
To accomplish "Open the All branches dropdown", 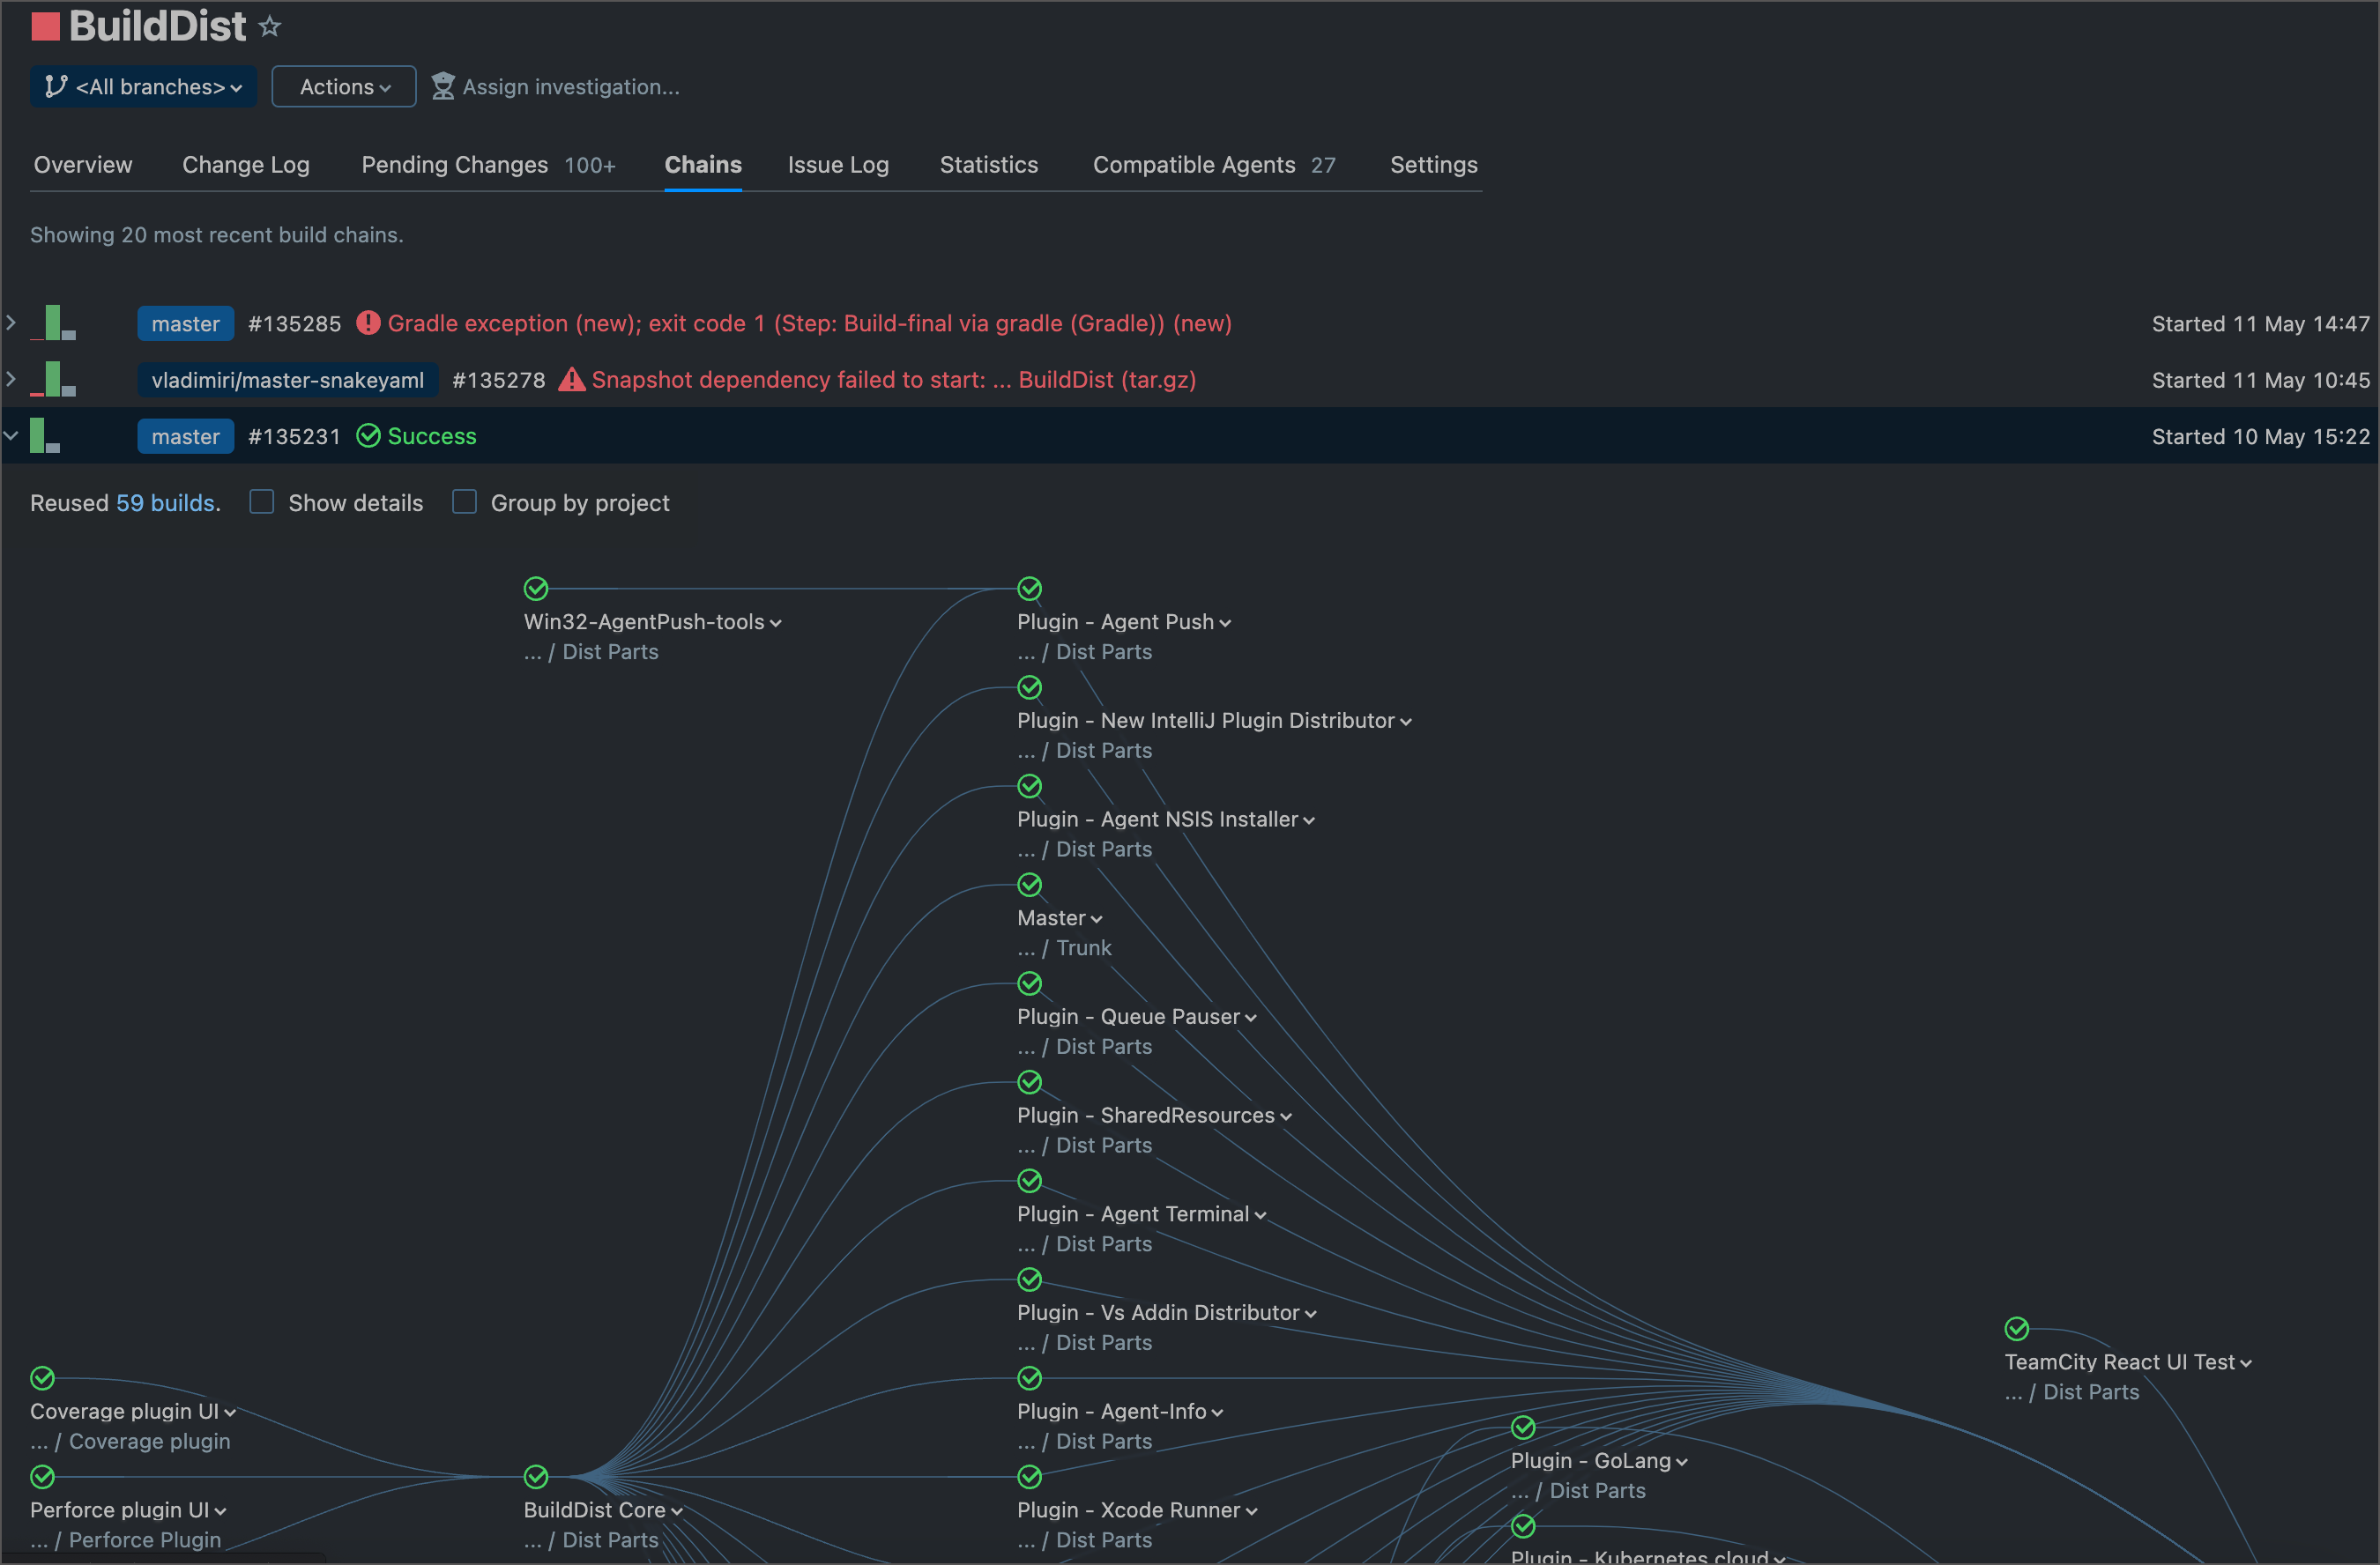I will click(144, 87).
